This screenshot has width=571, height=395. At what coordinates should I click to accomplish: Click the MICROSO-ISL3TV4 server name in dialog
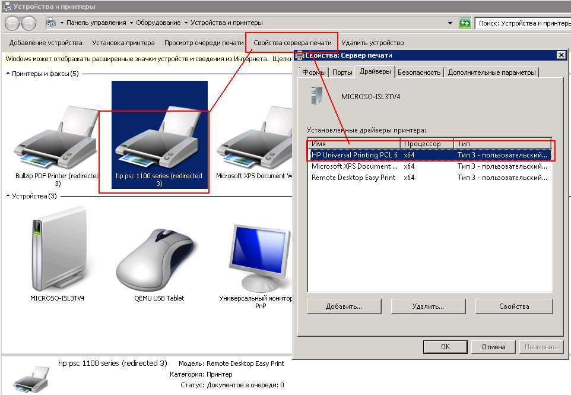click(x=370, y=97)
